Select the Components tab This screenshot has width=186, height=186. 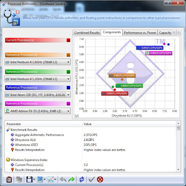[112, 32]
